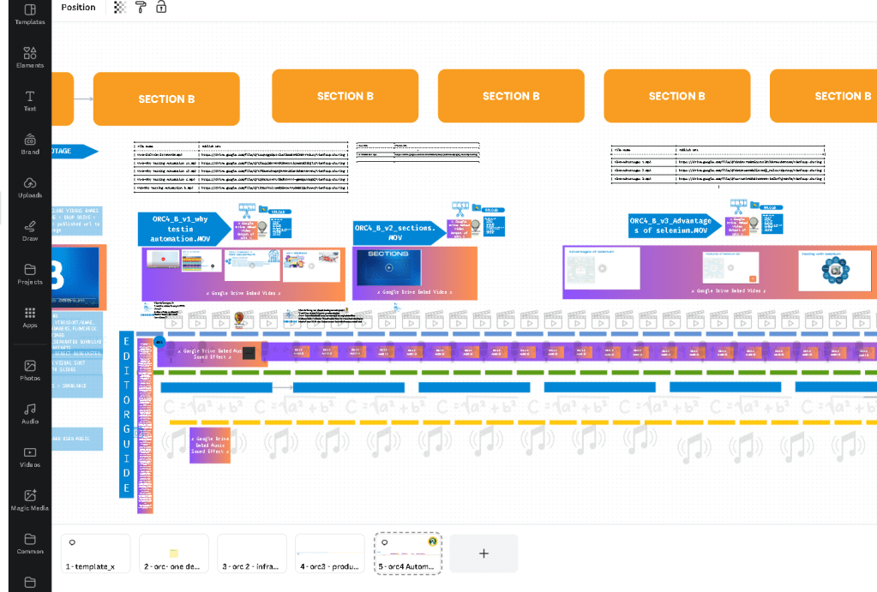The image size is (877, 592).
Task: Open the Elements panel
Action: coord(30,57)
